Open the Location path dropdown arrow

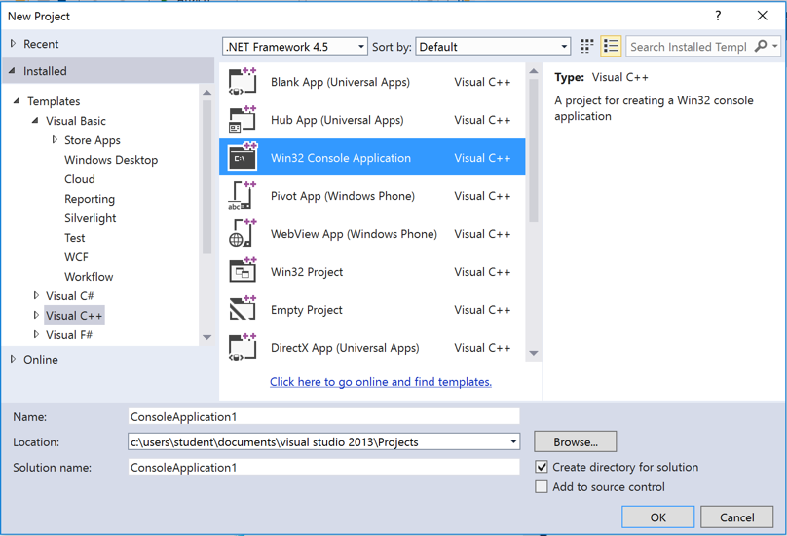click(513, 442)
